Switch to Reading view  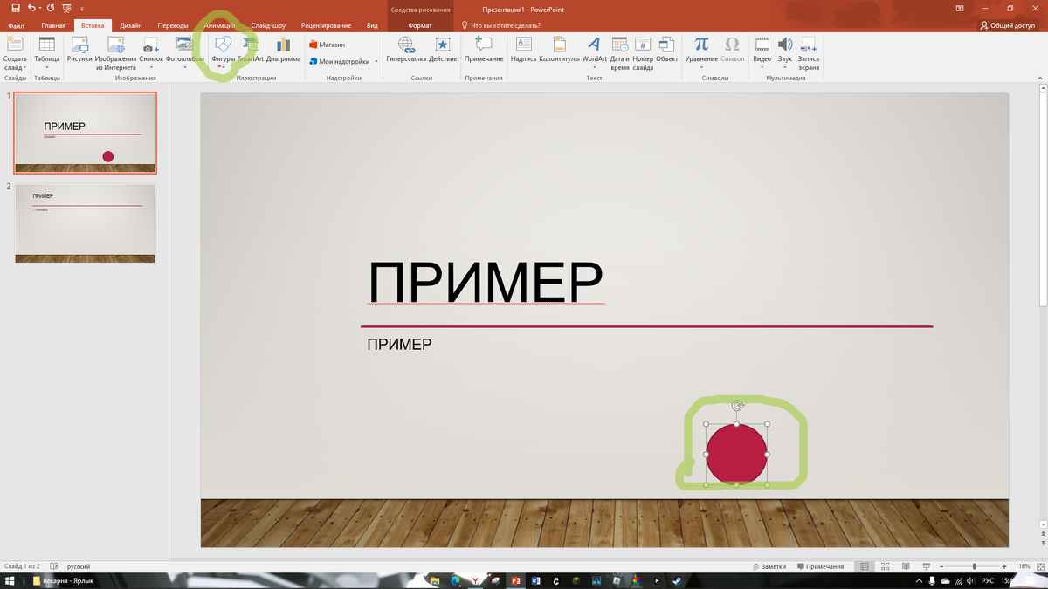(905, 566)
